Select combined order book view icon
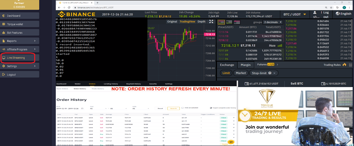Viewport: 354px width, 146px height. (221, 22)
